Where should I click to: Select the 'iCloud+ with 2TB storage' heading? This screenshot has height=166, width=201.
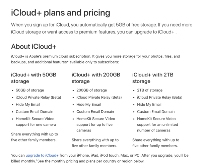(x=153, y=78)
